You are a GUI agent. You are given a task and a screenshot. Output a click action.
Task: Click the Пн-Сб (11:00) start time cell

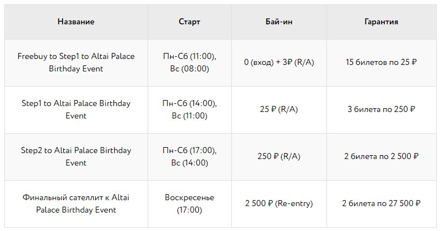coord(189,62)
